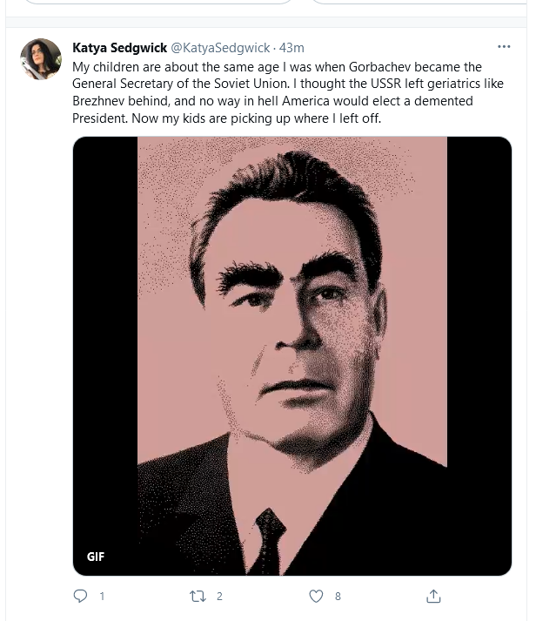Click the empty space right of the share icon
This screenshot has height=621, width=536.
pyautogui.click(x=487, y=597)
